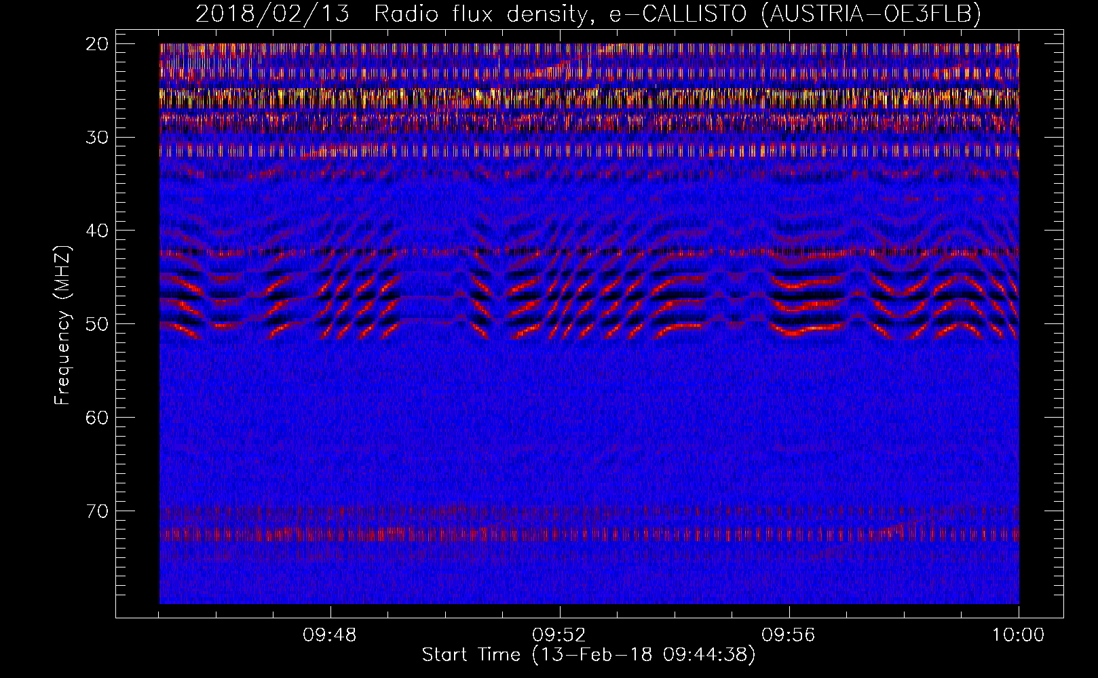Select the 60 frequency tick label
The image size is (1098, 678).
(98, 417)
